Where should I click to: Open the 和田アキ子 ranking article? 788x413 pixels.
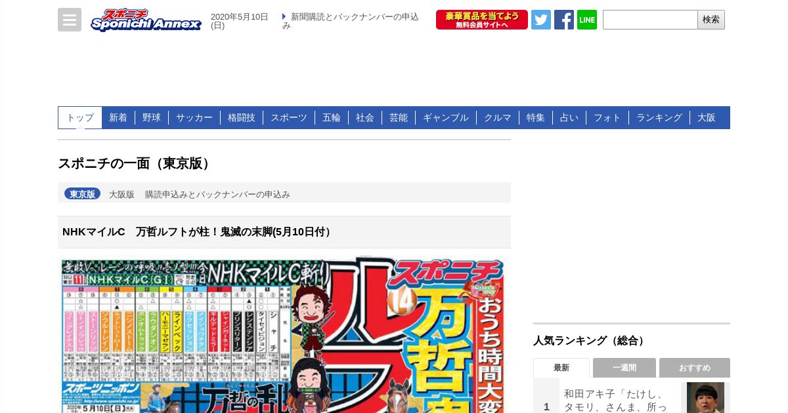(616, 401)
